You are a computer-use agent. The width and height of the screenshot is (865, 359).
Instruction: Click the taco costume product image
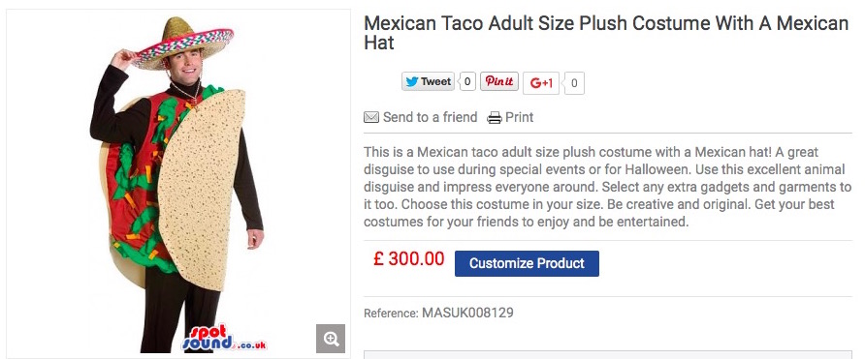(178, 183)
